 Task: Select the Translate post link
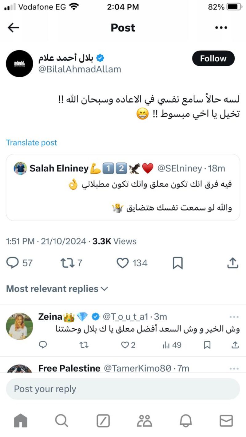coord(31,142)
